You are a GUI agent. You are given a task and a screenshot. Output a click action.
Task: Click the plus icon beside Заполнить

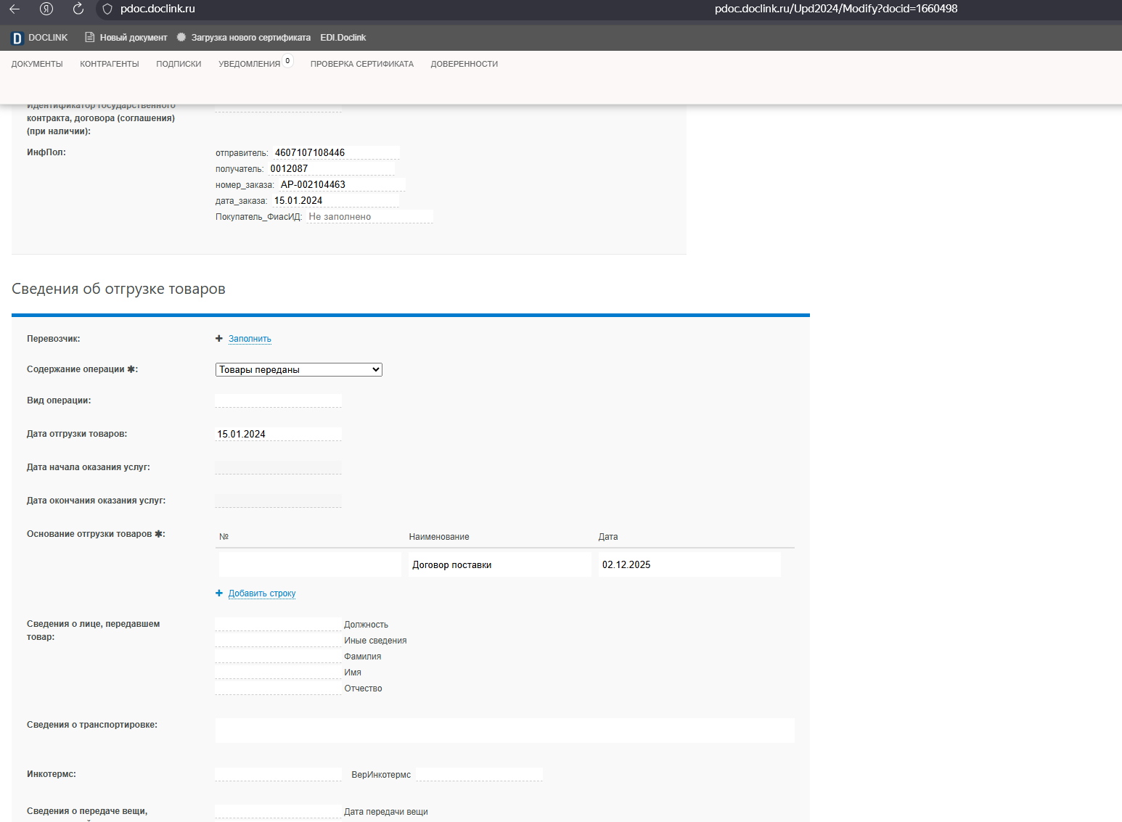[x=219, y=339]
